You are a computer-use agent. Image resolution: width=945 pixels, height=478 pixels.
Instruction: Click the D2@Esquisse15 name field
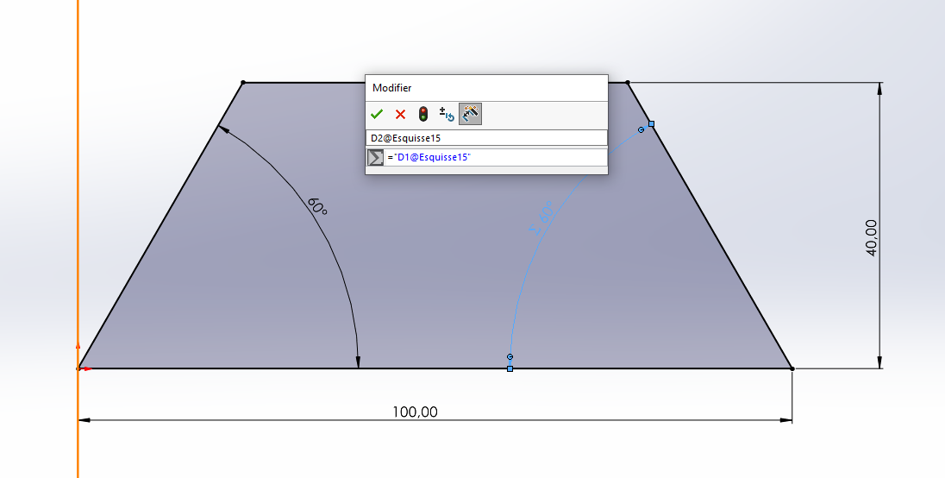[x=486, y=138]
